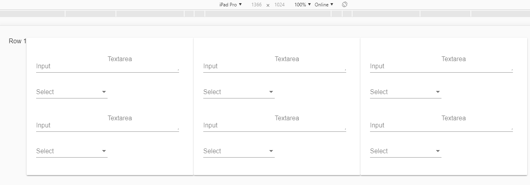The width and height of the screenshot is (530, 185).
Task: Open the lower Select in second card
Action: click(239, 151)
